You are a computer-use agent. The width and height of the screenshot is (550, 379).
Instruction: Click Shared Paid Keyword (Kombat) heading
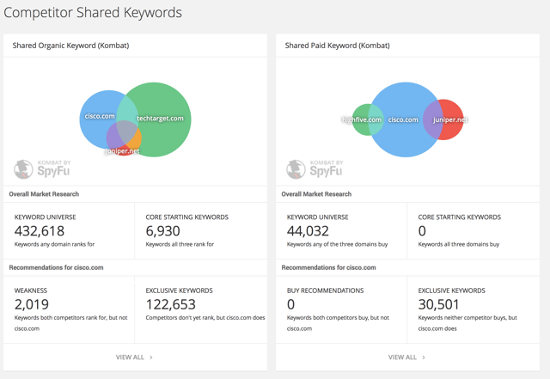[x=338, y=46]
